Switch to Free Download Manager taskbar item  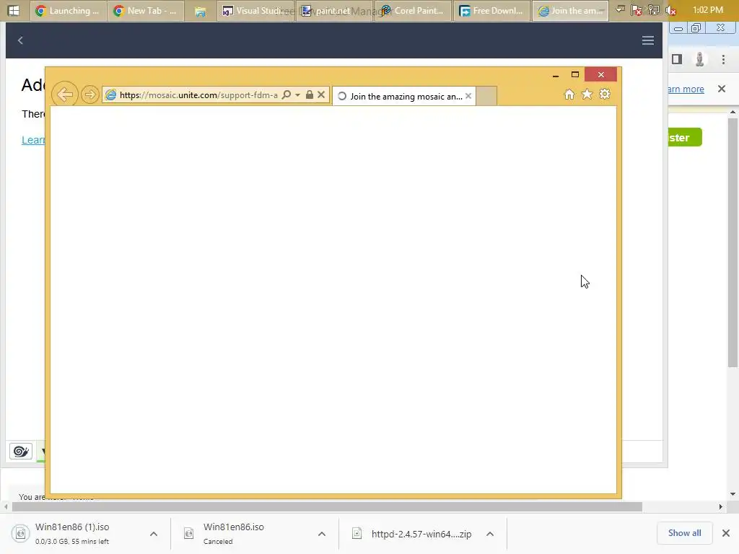click(x=491, y=11)
